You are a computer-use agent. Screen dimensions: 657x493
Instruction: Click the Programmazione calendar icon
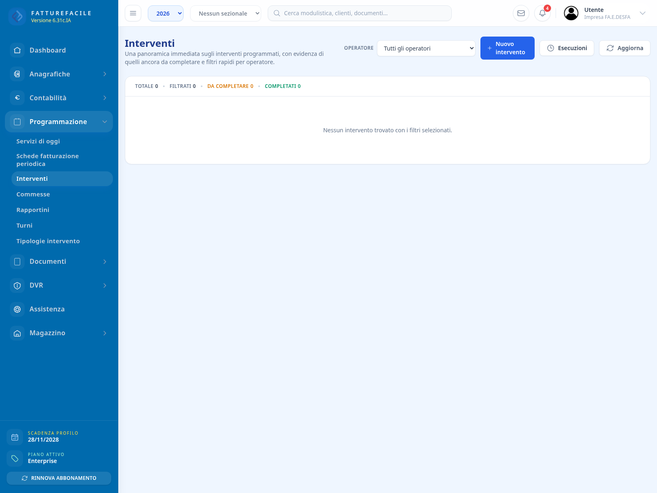tap(17, 122)
